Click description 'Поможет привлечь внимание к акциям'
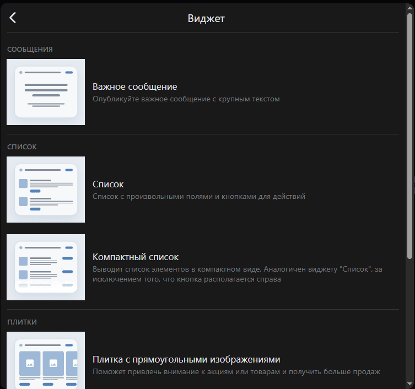The height and width of the screenshot is (389, 415). (x=236, y=372)
